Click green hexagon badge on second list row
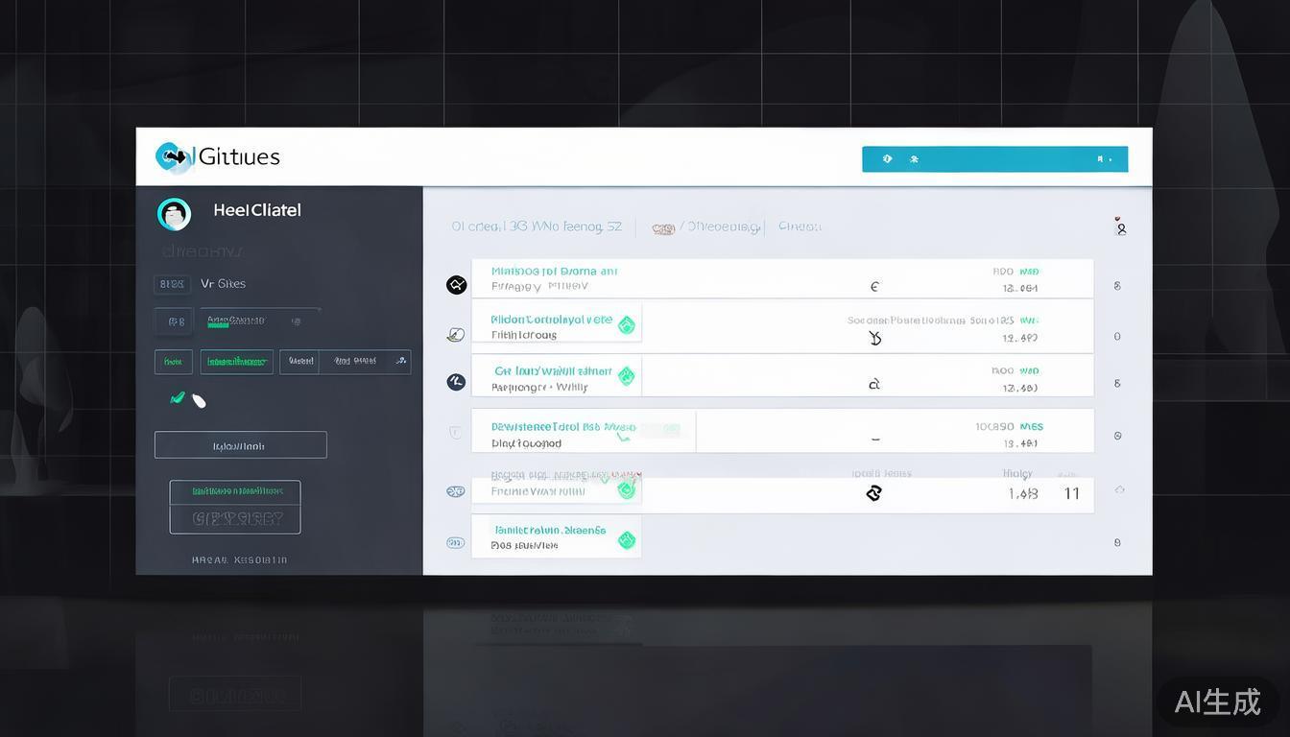This screenshot has height=737, width=1290. [626, 325]
